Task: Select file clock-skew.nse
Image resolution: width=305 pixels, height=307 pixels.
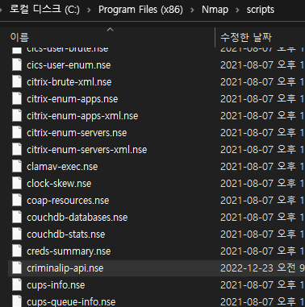Action: pos(59,184)
